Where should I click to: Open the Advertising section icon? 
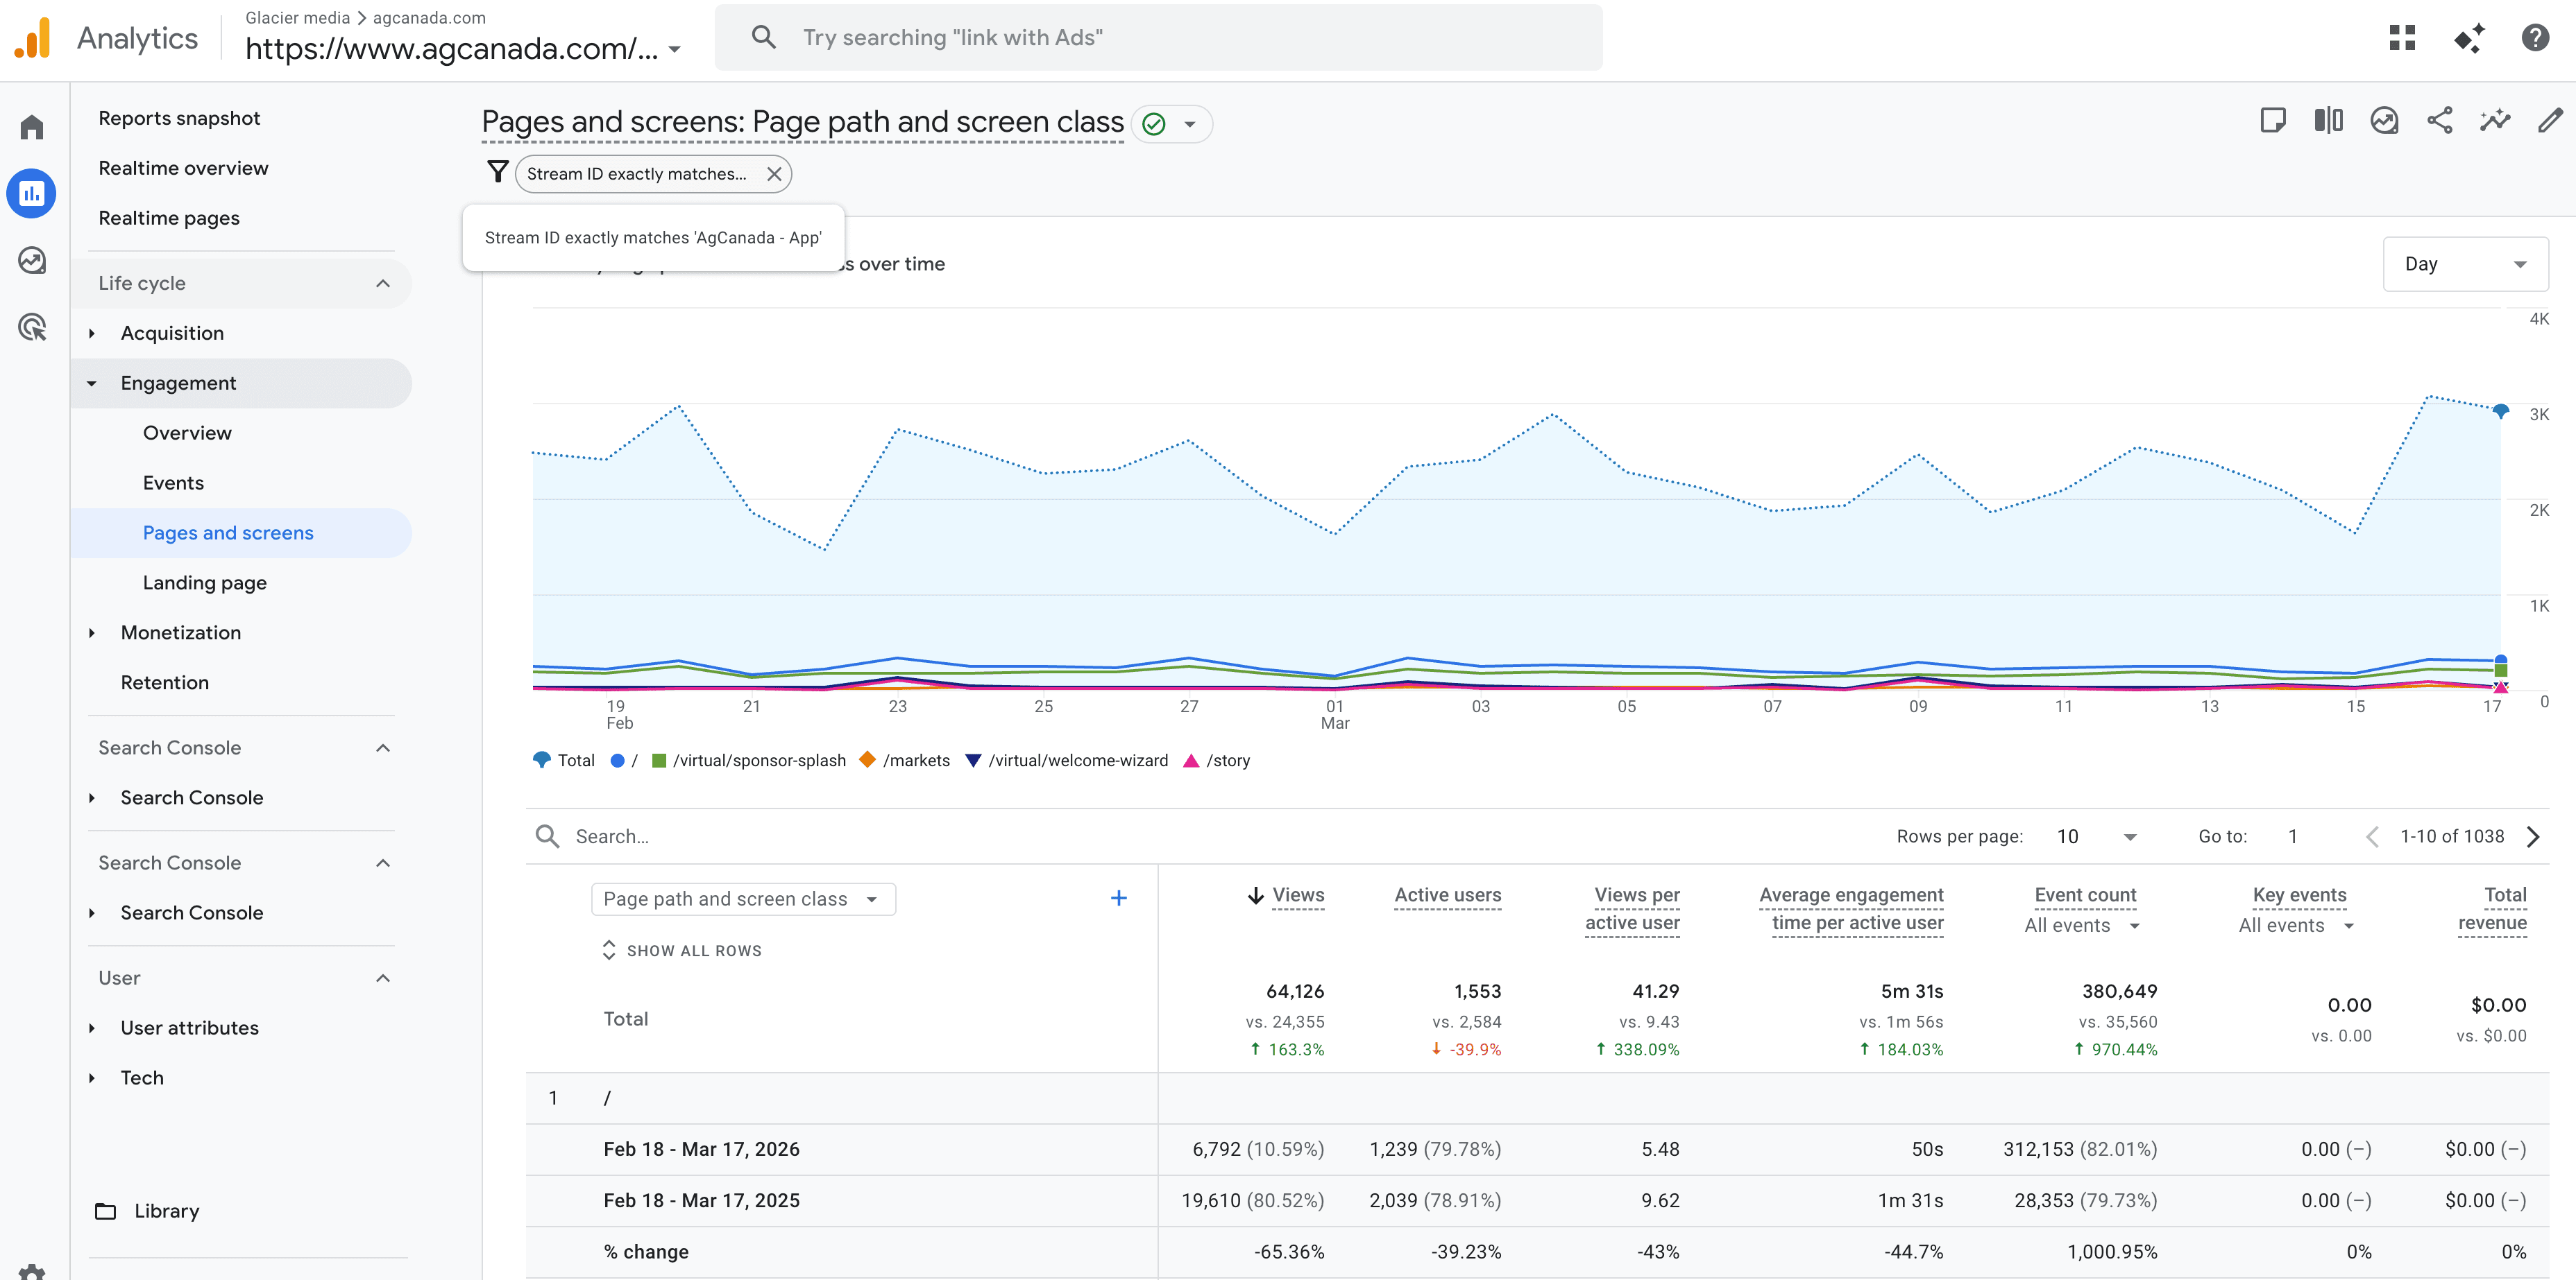pos(32,328)
